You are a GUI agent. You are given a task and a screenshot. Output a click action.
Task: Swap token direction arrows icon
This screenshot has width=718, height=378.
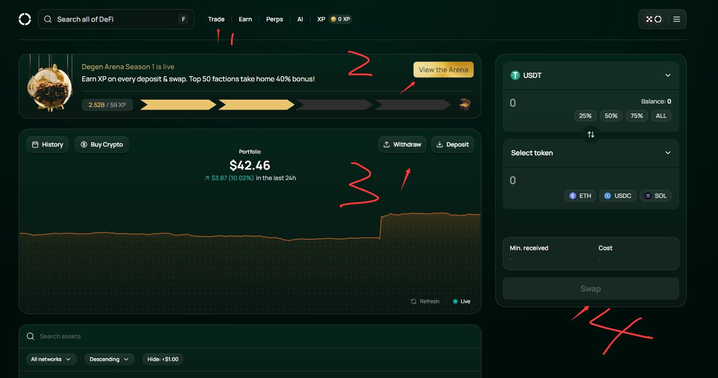pyautogui.click(x=591, y=134)
